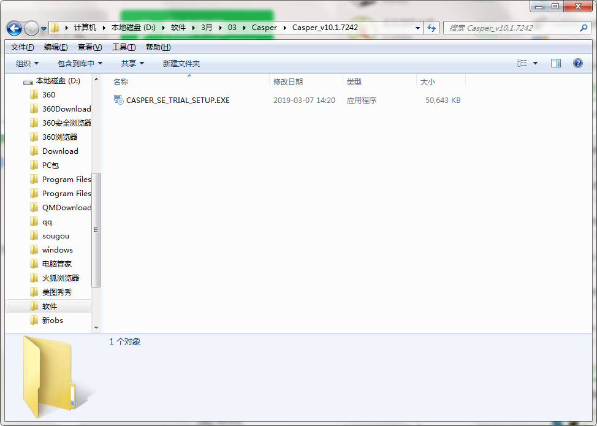Image resolution: width=597 pixels, height=426 pixels.
Task: Click the Back navigation arrow button
Action: pyautogui.click(x=14, y=28)
